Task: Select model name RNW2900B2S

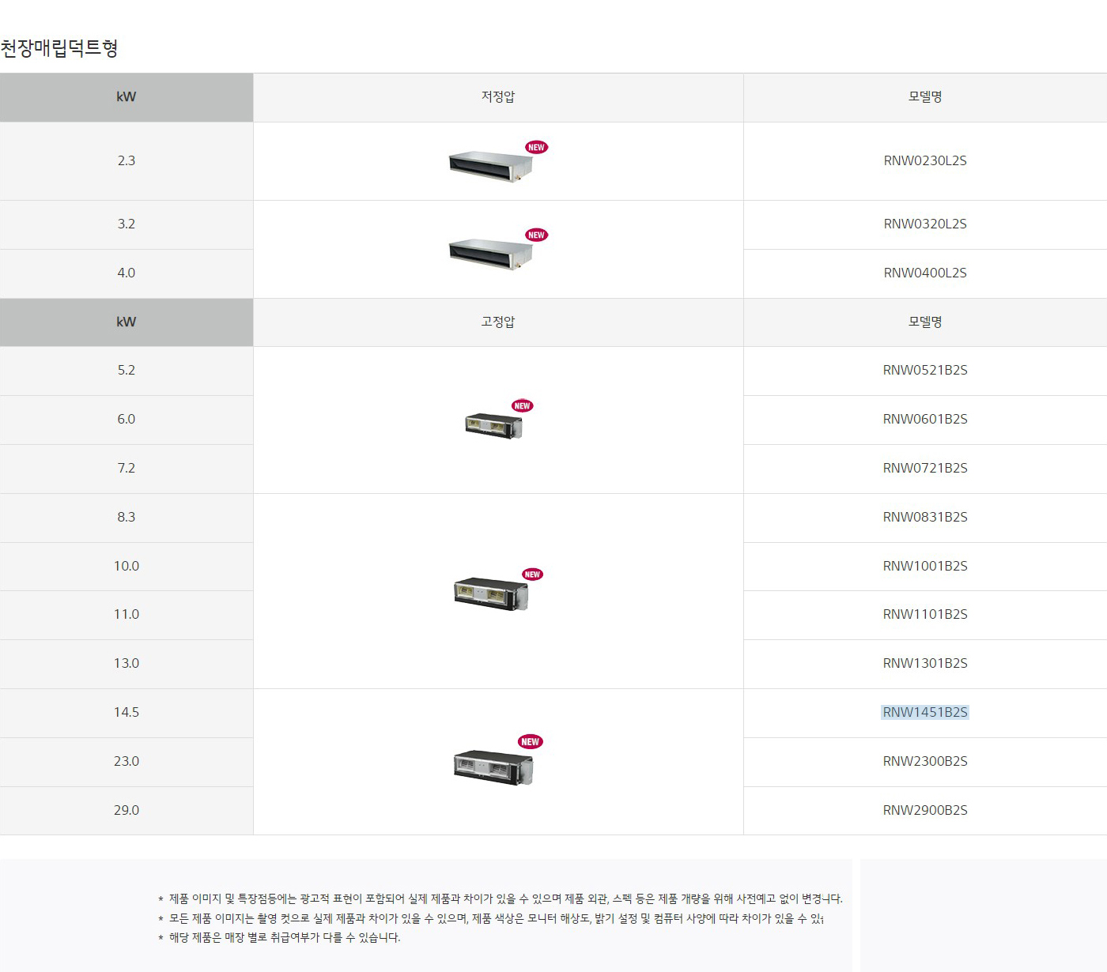Action: click(x=925, y=810)
